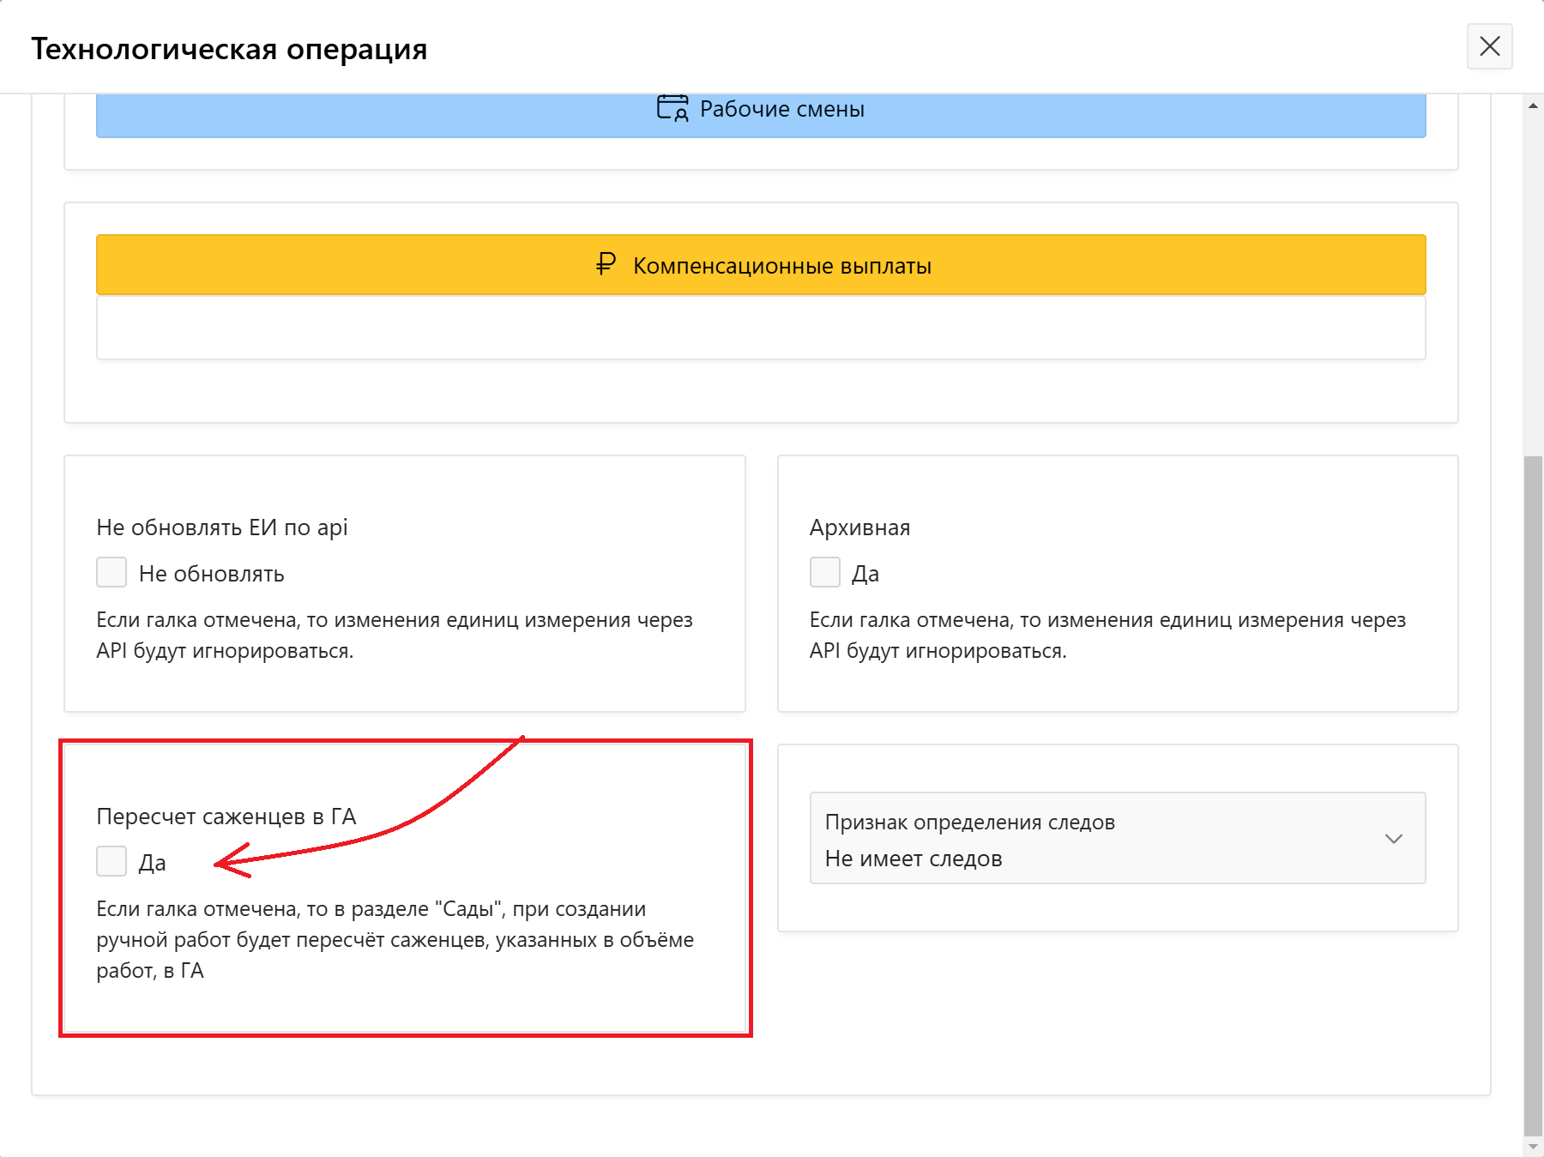Tick the Архивная Да checkbox
This screenshot has height=1157, width=1544.
pyautogui.click(x=824, y=572)
